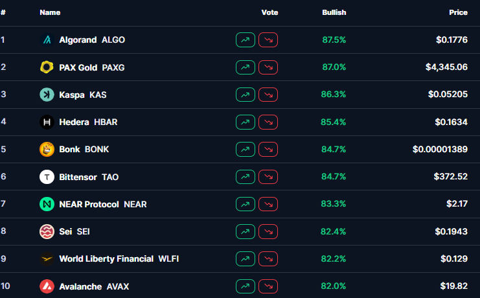The image size is (480, 298).
Task: Click the Sei coin logo icon
Action: point(47,231)
